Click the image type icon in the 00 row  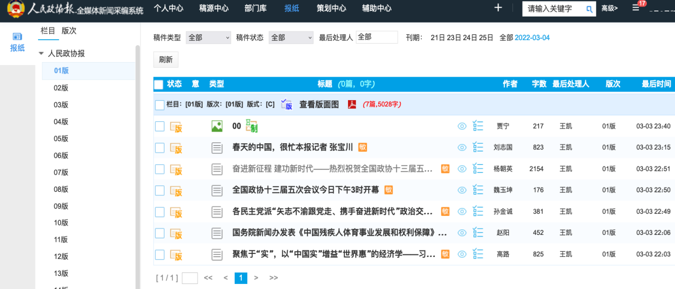pyautogui.click(x=217, y=126)
